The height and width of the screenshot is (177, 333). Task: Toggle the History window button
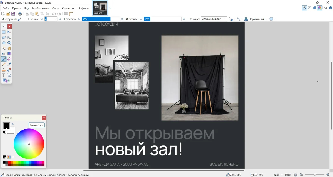click(309, 8)
